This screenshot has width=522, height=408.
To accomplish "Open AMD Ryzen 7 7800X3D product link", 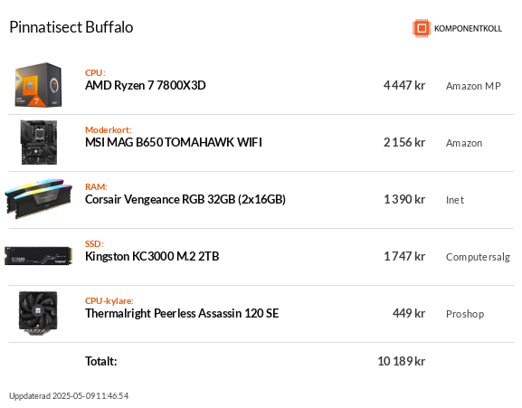I will [x=145, y=86].
